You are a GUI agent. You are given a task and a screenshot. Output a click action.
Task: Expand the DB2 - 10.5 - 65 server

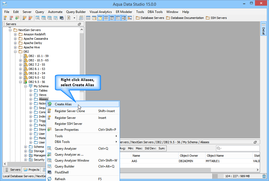pyautogui.click(x=21, y=60)
